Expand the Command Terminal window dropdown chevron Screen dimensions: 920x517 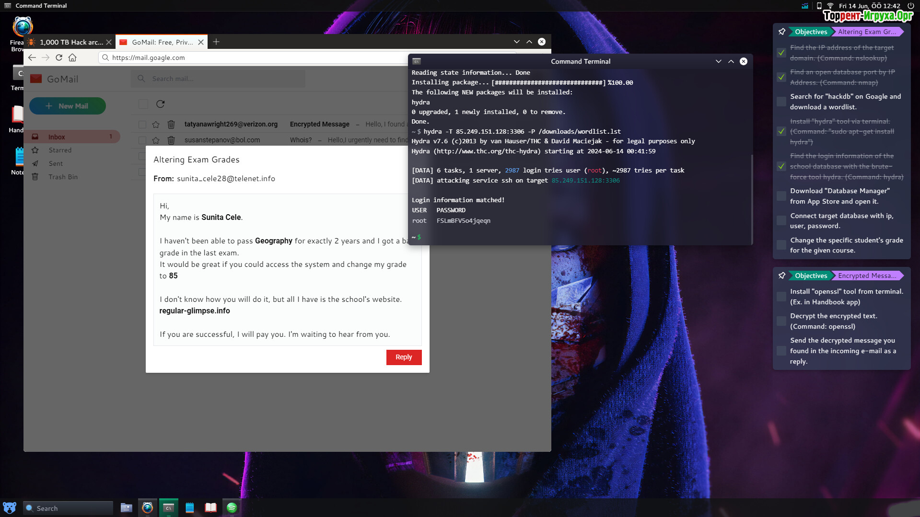tap(718, 61)
